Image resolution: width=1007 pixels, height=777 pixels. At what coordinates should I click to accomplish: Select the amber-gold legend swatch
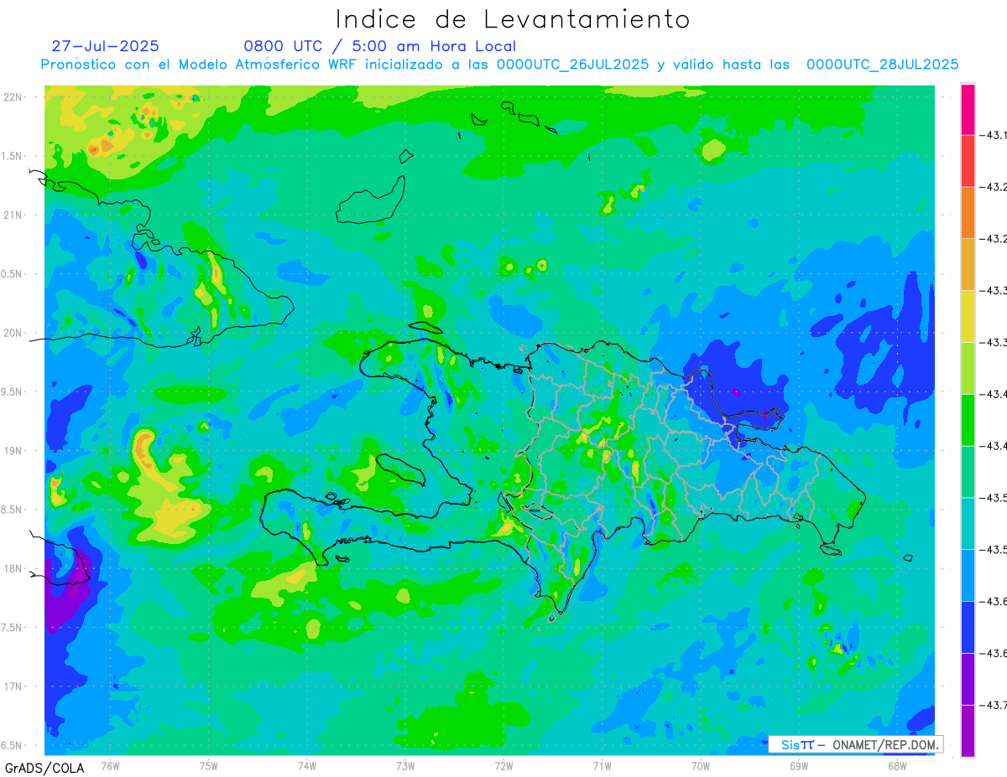tap(968, 264)
